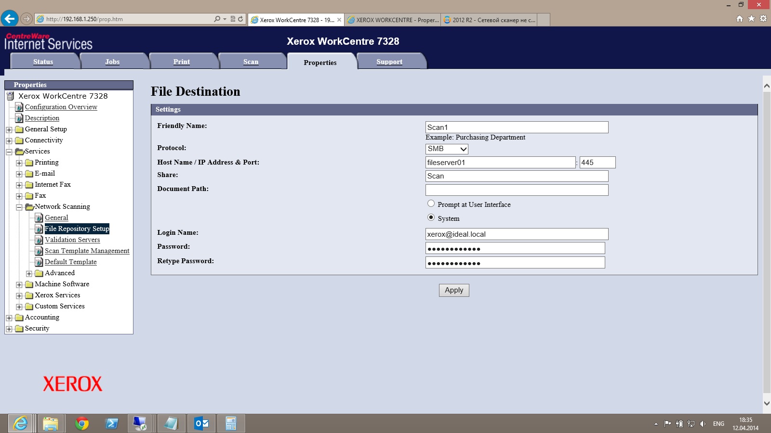Screen dimensions: 771x433
Task: Click the browser Back arrow button
Action: (10, 19)
